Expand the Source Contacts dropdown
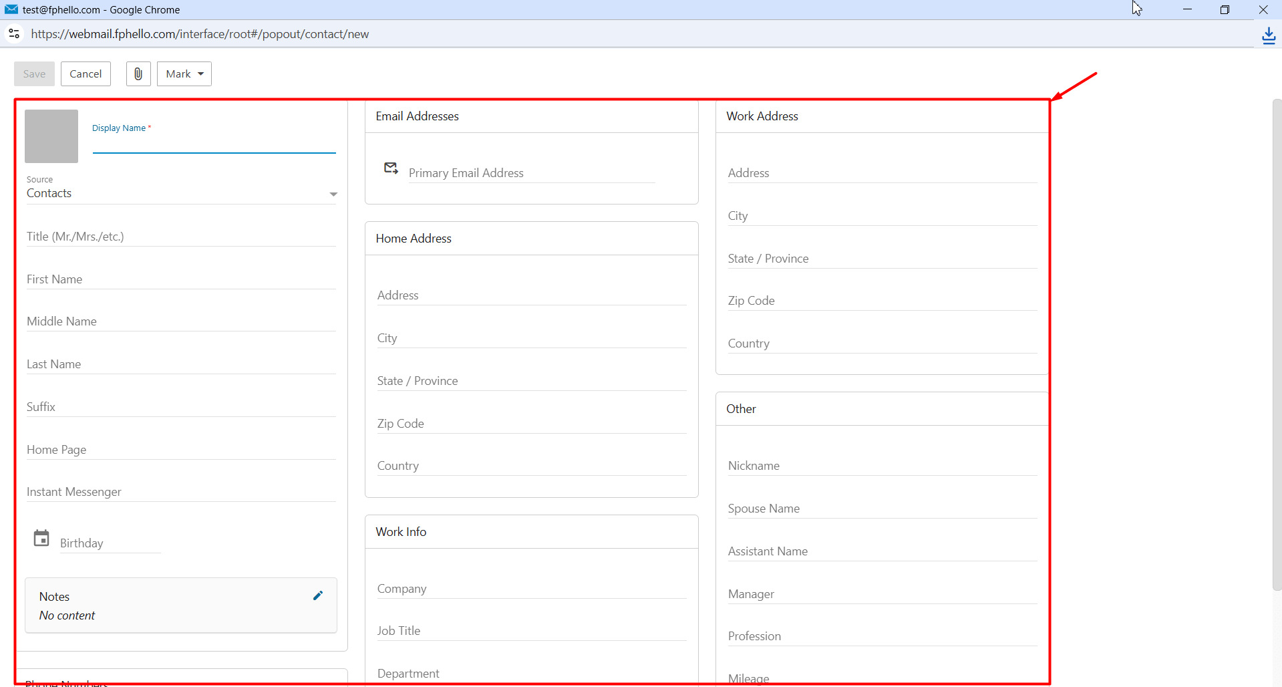This screenshot has height=687, width=1282. (182, 193)
